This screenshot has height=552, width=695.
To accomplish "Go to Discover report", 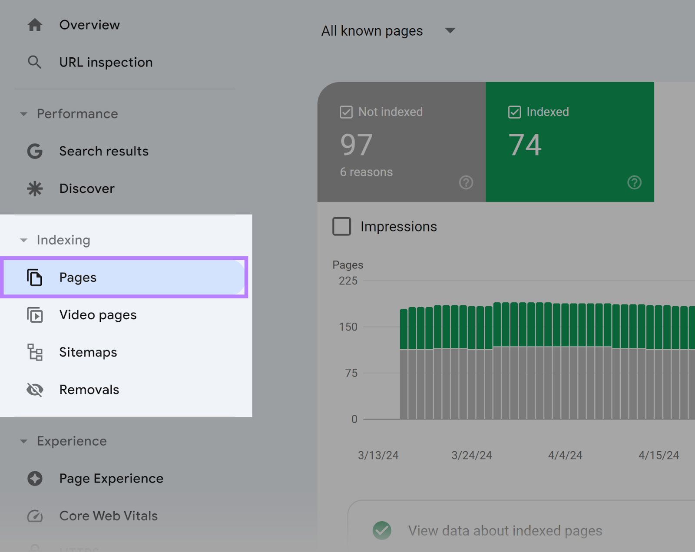I will tap(87, 188).
